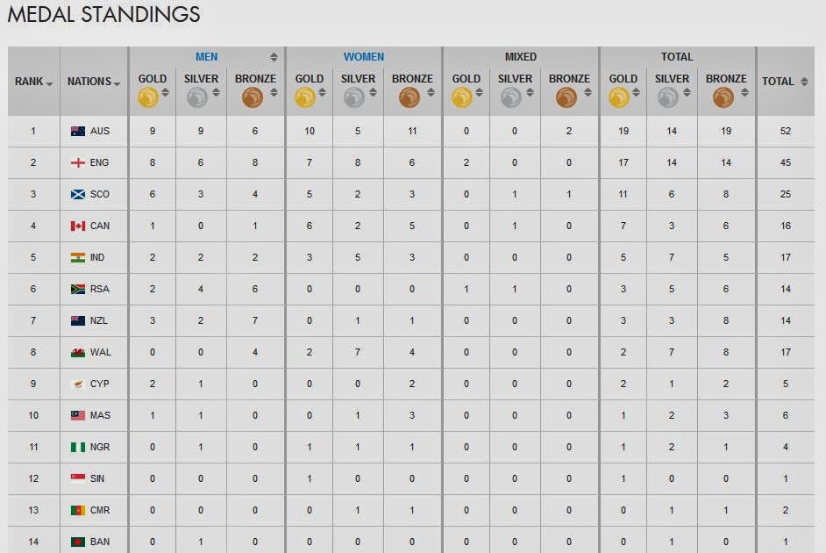Sort by Mixed bronze arrows
Viewport: 826px width, 553px height.
tap(587, 93)
